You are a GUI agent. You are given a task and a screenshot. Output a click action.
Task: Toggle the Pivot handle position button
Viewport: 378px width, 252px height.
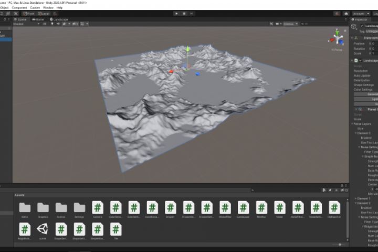[x=29, y=14]
